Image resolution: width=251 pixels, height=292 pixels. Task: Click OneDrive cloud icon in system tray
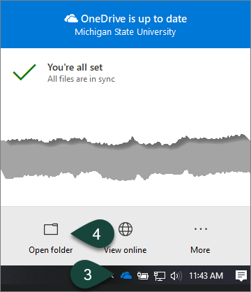point(126,276)
